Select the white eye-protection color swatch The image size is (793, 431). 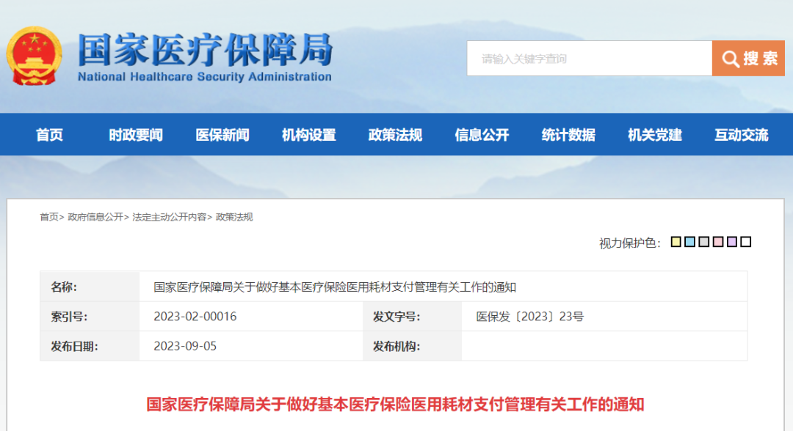pyautogui.click(x=745, y=241)
